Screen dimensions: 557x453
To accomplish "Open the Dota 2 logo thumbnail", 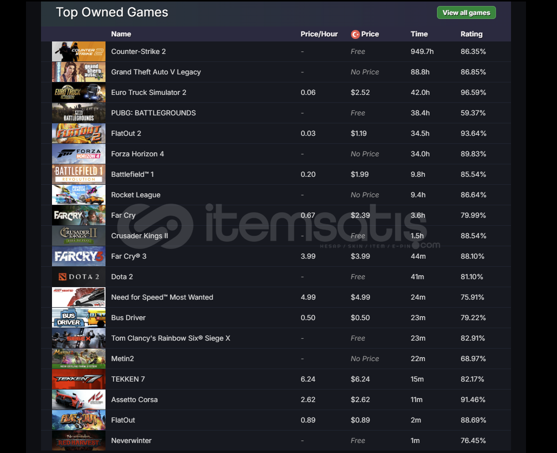I will coord(78,277).
